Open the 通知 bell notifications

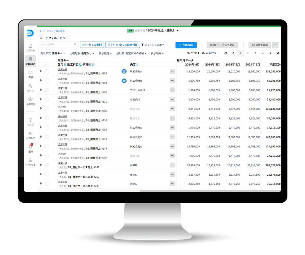coord(30,148)
